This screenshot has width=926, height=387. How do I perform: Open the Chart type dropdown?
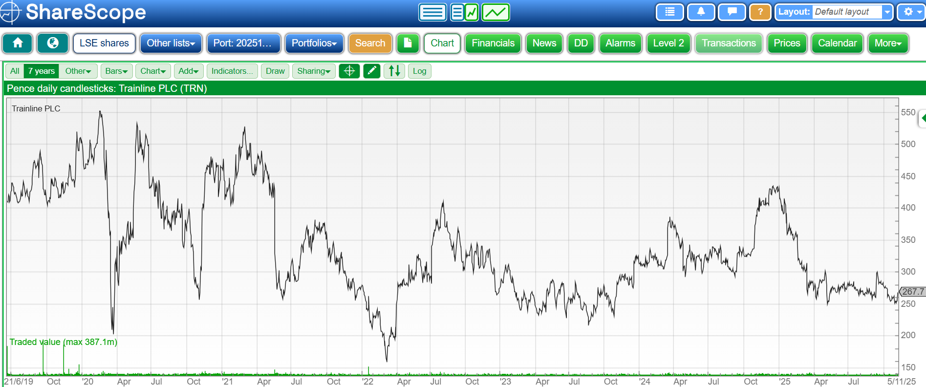[153, 71]
